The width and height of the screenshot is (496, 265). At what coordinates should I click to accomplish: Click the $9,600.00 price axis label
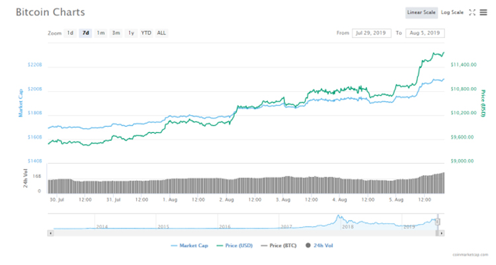(x=462, y=137)
